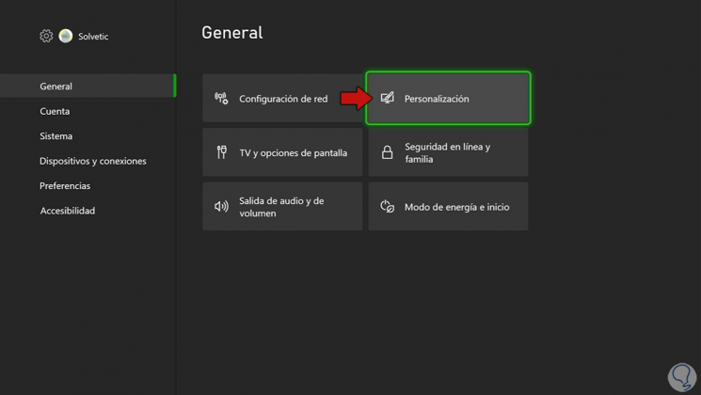Select the Solvetic profile avatar
Image resolution: width=701 pixels, height=395 pixels.
point(66,36)
